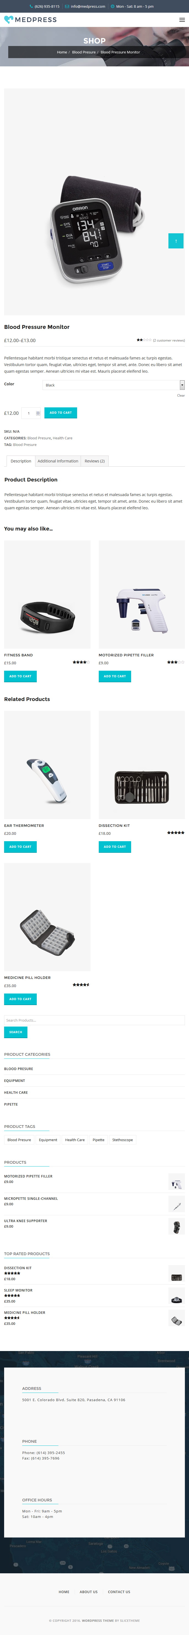Click the envelope email icon
The height and width of the screenshot is (1635, 189).
(67, 6)
